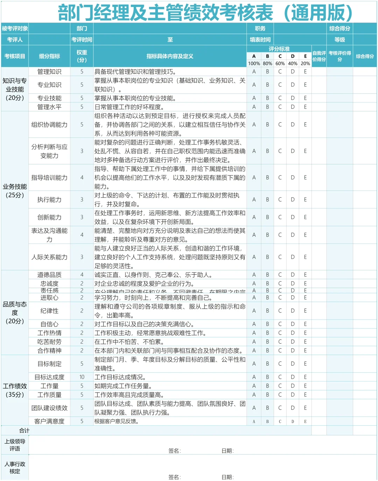Select the 创新能力 indicator cell
The image size is (378, 481).
49,217
